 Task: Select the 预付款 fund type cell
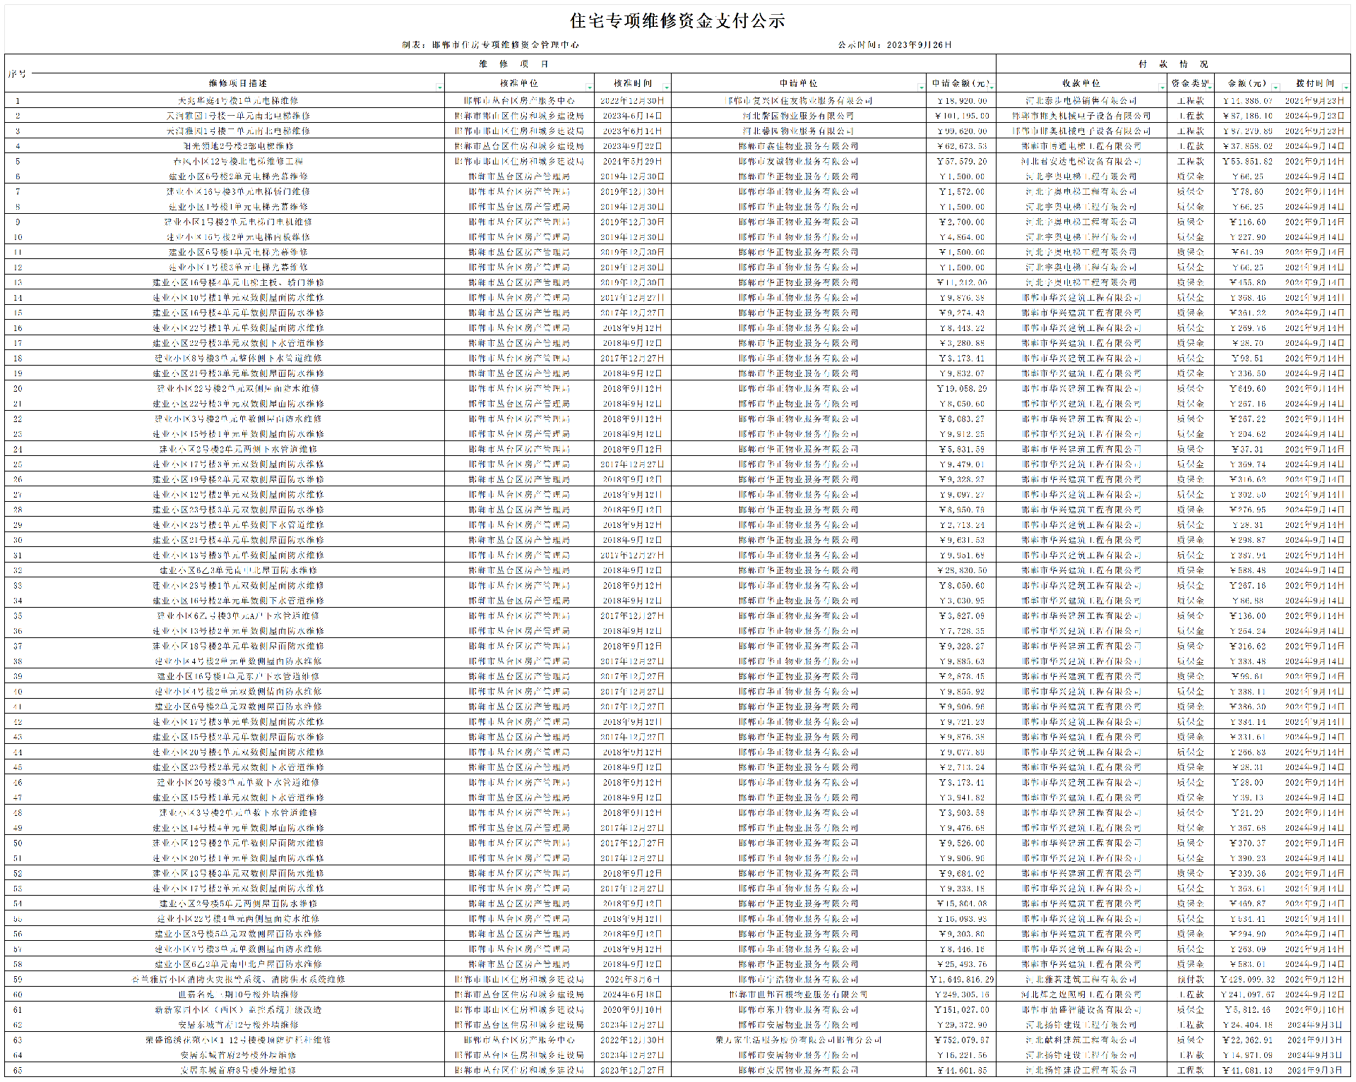1190,980
